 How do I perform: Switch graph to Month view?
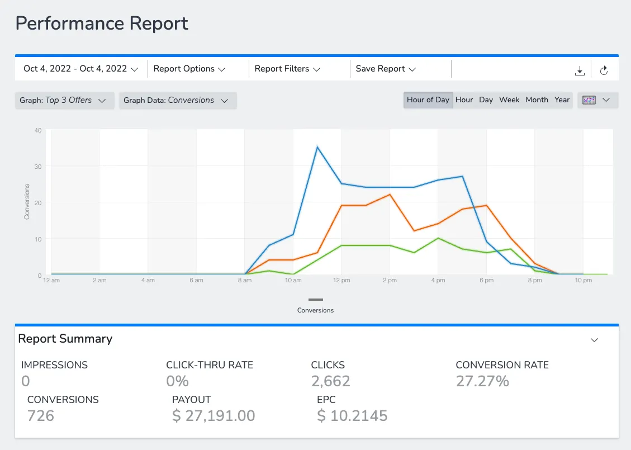click(537, 100)
